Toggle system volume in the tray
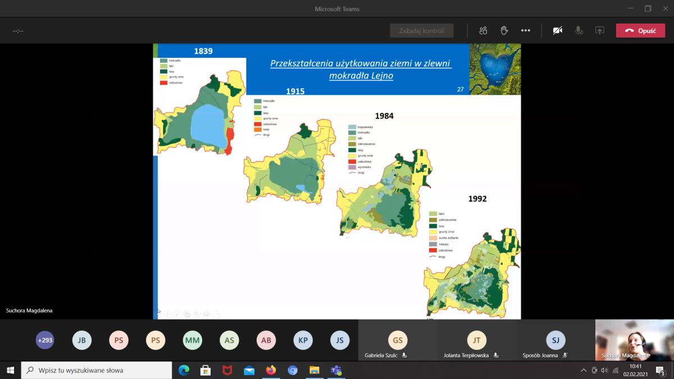674x379 pixels. click(604, 370)
